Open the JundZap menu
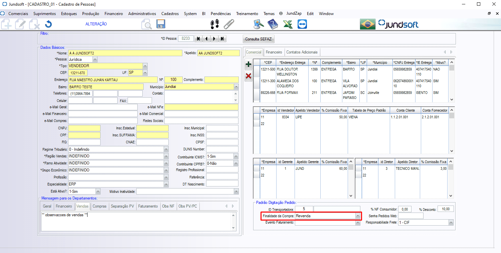The width and height of the screenshot is (501, 253). tap(294, 14)
